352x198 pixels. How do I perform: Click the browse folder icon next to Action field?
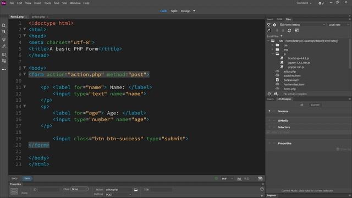coord(136,190)
